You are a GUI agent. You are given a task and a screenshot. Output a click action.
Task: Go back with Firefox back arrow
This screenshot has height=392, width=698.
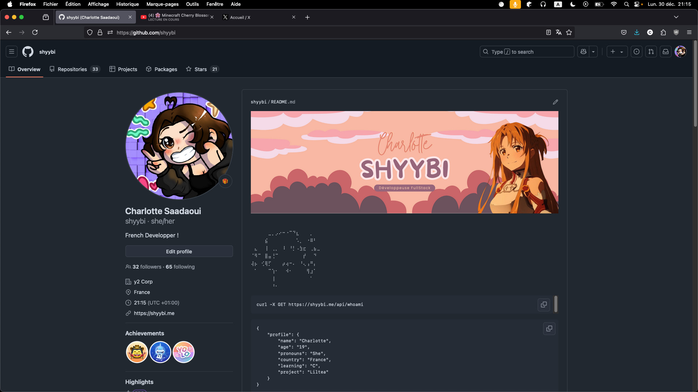point(9,33)
